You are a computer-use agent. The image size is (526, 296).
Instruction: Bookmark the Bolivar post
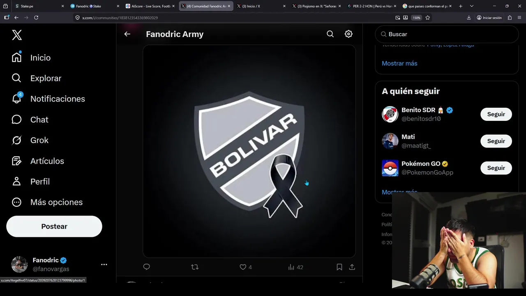pyautogui.click(x=339, y=267)
